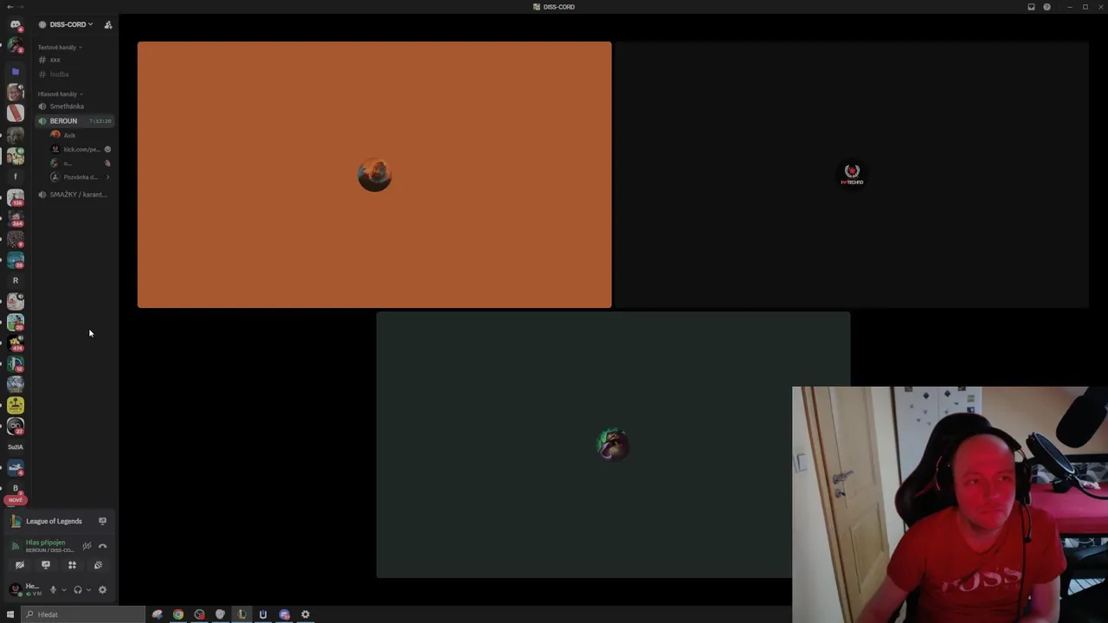Screen dimensions: 1108x623
Task: Start screen share from voice panel
Action: pyautogui.click(x=46, y=565)
